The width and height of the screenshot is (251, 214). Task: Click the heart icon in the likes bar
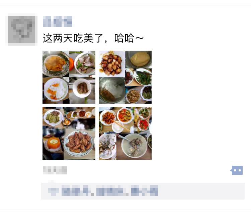pyautogui.click(x=54, y=191)
